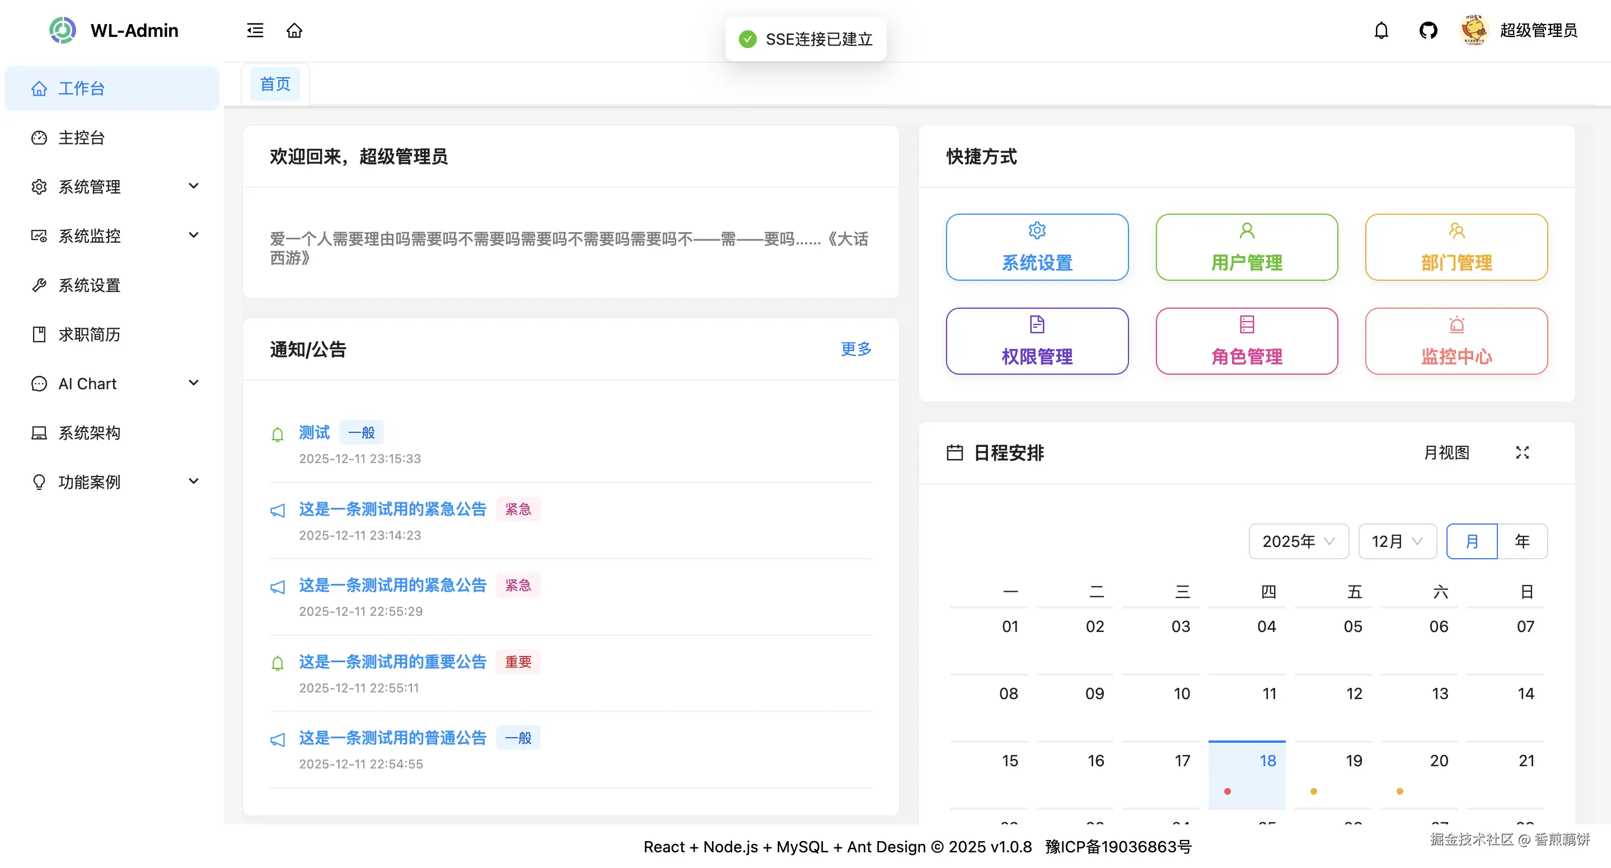Image resolution: width=1611 pixels, height=868 pixels.
Task: Toggle the 月视图 view option
Action: click(1446, 452)
